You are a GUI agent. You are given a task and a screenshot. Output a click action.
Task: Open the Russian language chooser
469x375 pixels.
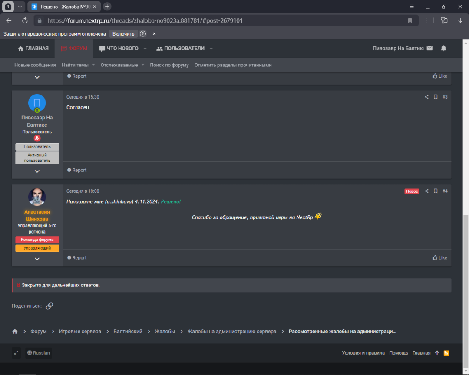[38, 353]
